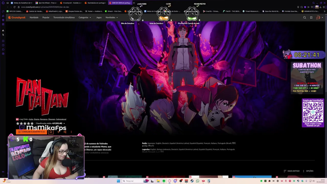Screen dimensions: 327x184
Task: Open the 'Stream - Kick Das...' bookmark
Action: [x=113, y=11]
